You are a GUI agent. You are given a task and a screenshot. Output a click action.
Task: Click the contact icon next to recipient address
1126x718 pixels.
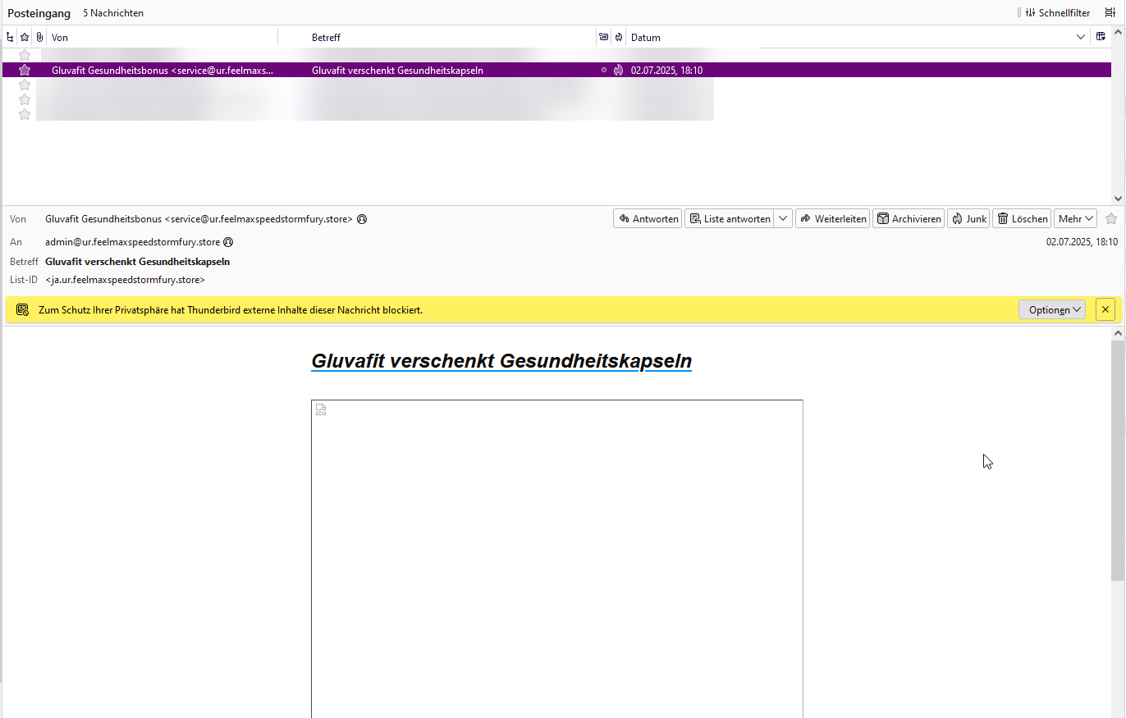[x=228, y=242]
